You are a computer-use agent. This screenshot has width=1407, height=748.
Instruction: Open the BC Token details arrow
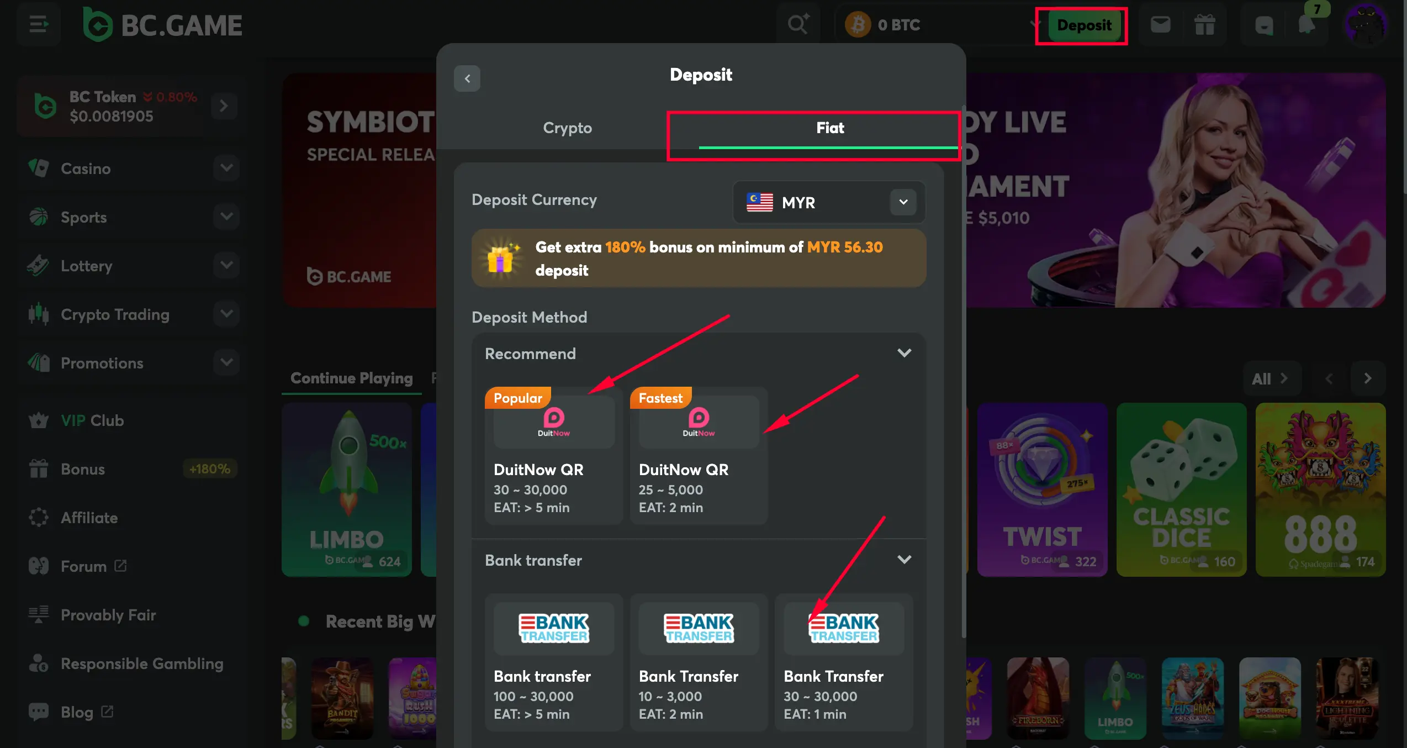224,106
